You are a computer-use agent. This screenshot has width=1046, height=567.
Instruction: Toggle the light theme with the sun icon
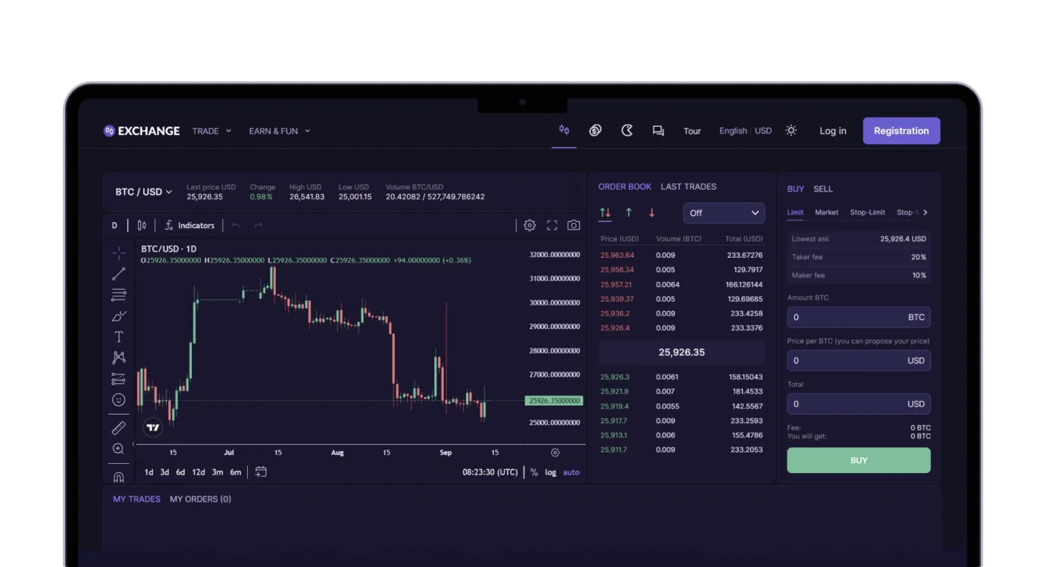(x=791, y=130)
